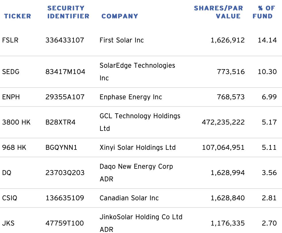The height and width of the screenshot is (233, 282).
Task: Click Canadian Solar Inc company name
Action: [129, 198]
